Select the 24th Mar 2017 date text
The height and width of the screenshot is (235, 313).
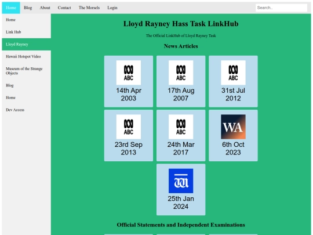(x=181, y=149)
